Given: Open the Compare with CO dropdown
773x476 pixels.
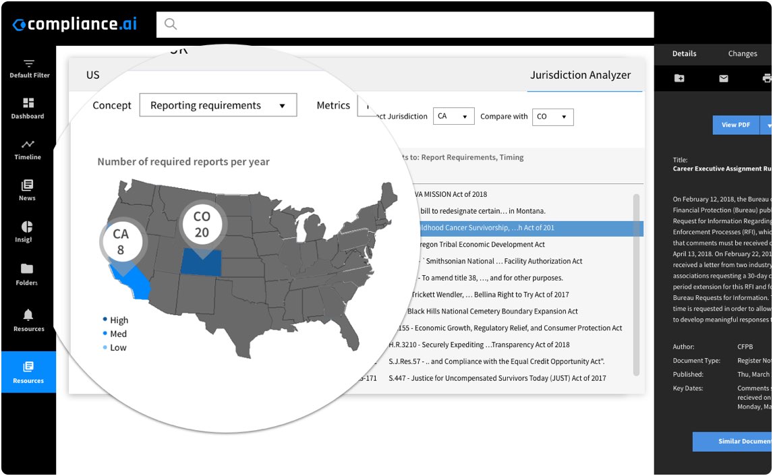Looking at the screenshot, I should pyautogui.click(x=552, y=117).
